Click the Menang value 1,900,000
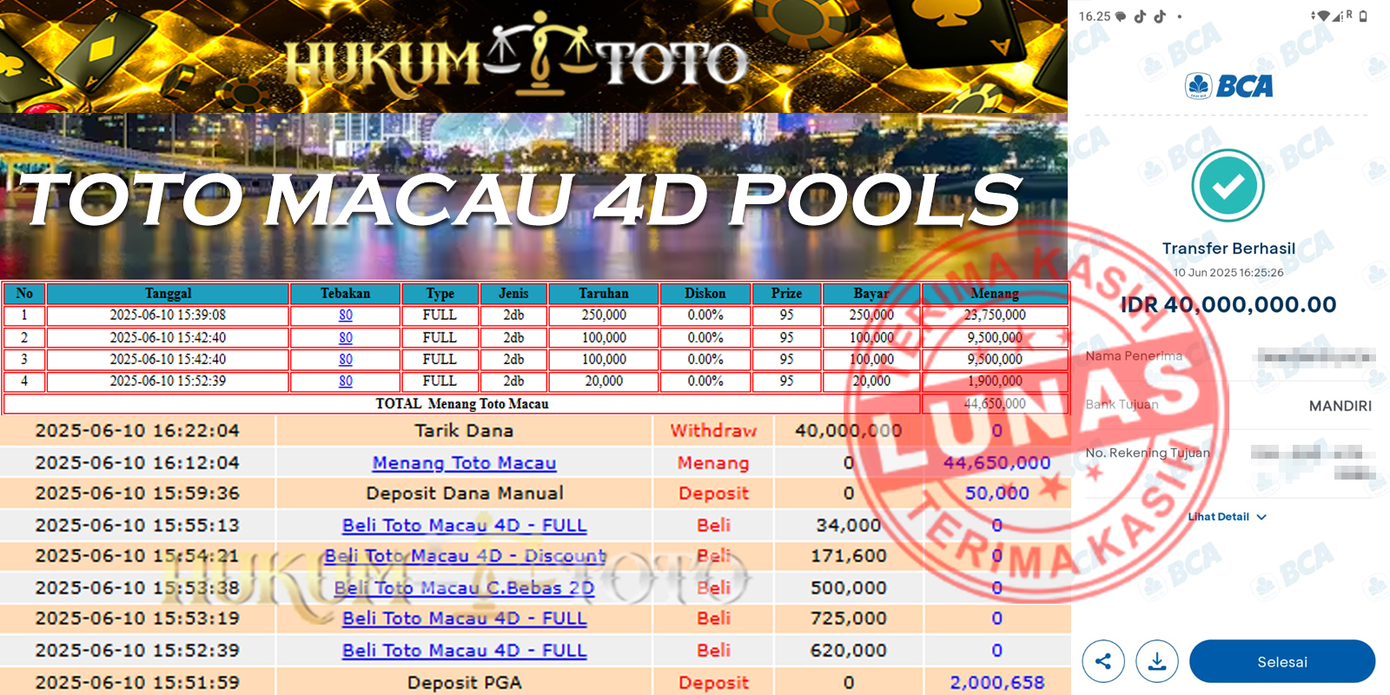Image resolution: width=1390 pixels, height=695 pixels. 995,381
